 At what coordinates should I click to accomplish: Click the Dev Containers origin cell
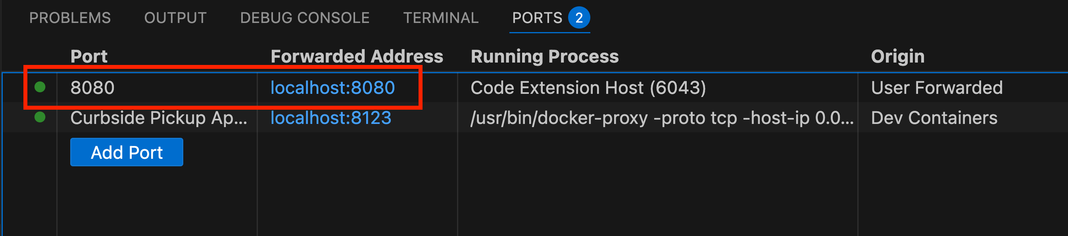click(934, 118)
